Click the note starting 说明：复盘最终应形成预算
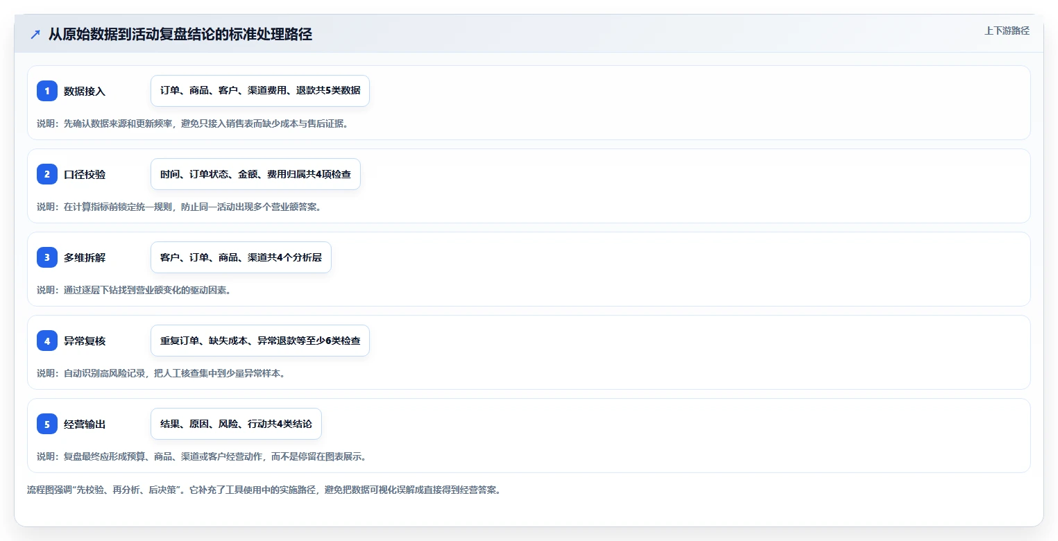1058x541 pixels. pos(201,456)
